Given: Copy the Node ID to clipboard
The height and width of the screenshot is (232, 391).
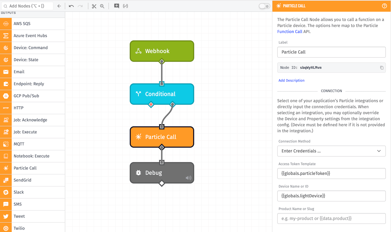Looking at the screenshot, I should [x=382, y=68].
